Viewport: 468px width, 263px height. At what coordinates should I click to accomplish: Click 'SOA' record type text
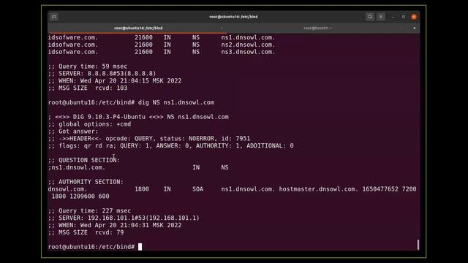click(x=198, y=189)
